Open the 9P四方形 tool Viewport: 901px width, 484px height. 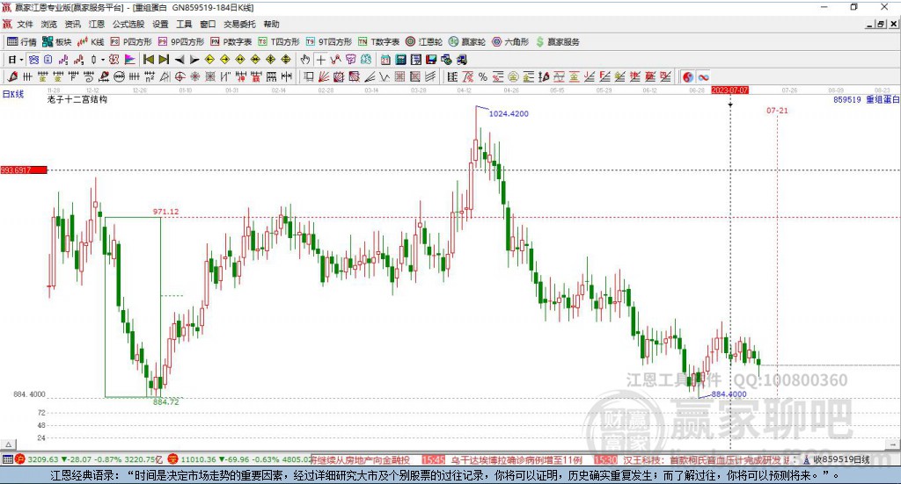point(180,42)
